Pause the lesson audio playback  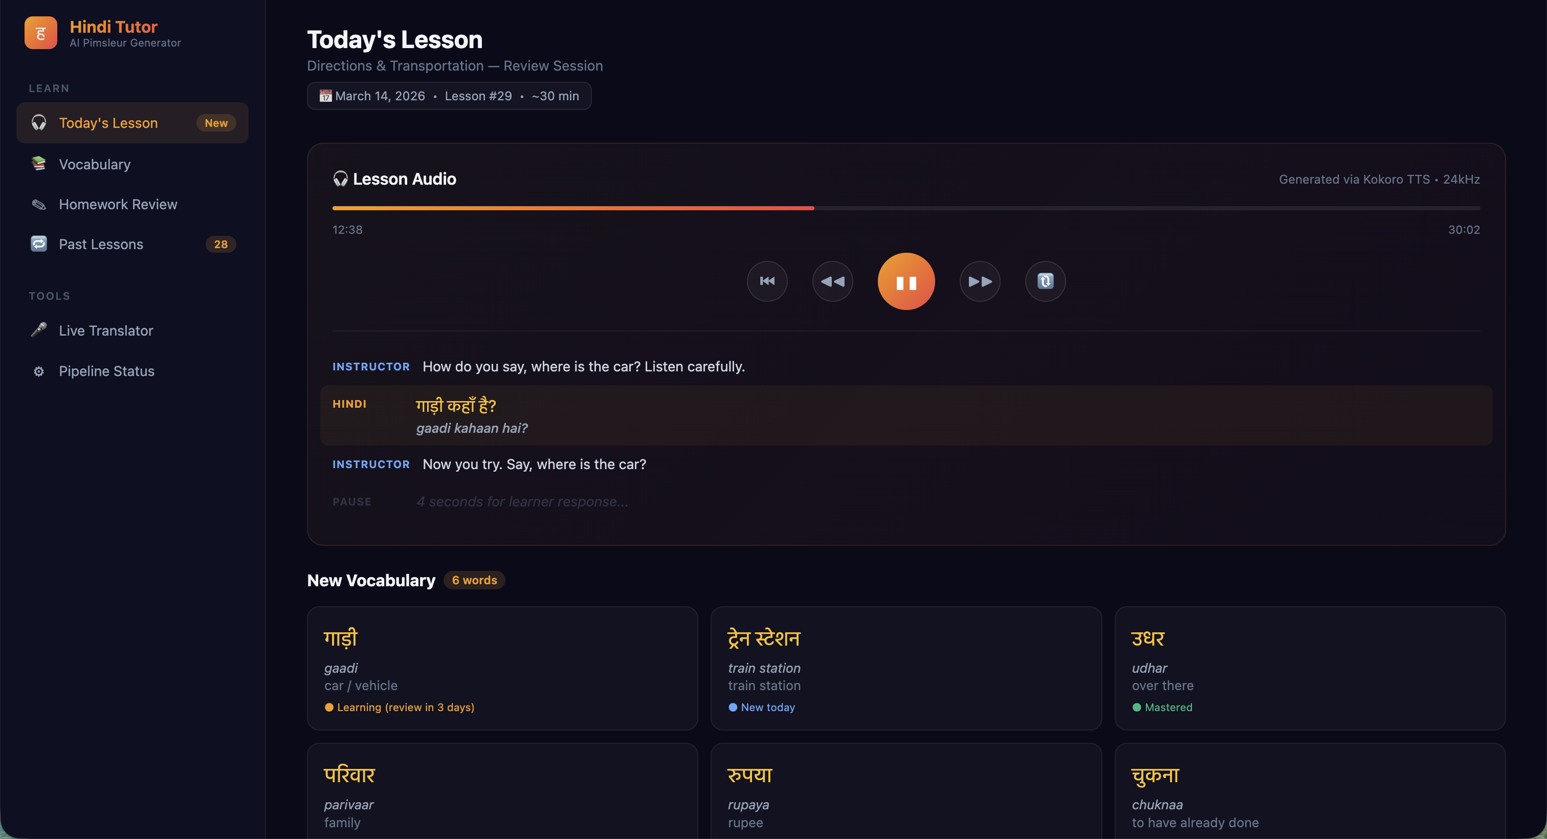[x=905, y=282]
